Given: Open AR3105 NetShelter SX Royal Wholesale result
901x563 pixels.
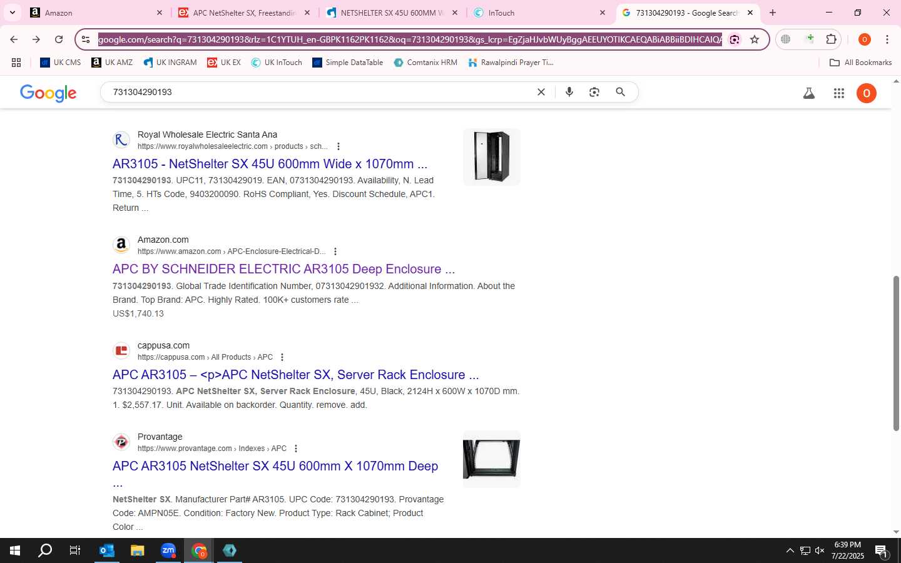Looking at the screenshot, I should pyautogui.click(x=270, y=164).
